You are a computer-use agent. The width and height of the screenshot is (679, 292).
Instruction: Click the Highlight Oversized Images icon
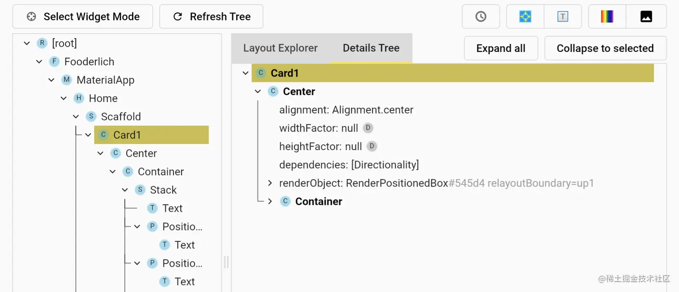[x=646, y=17]
